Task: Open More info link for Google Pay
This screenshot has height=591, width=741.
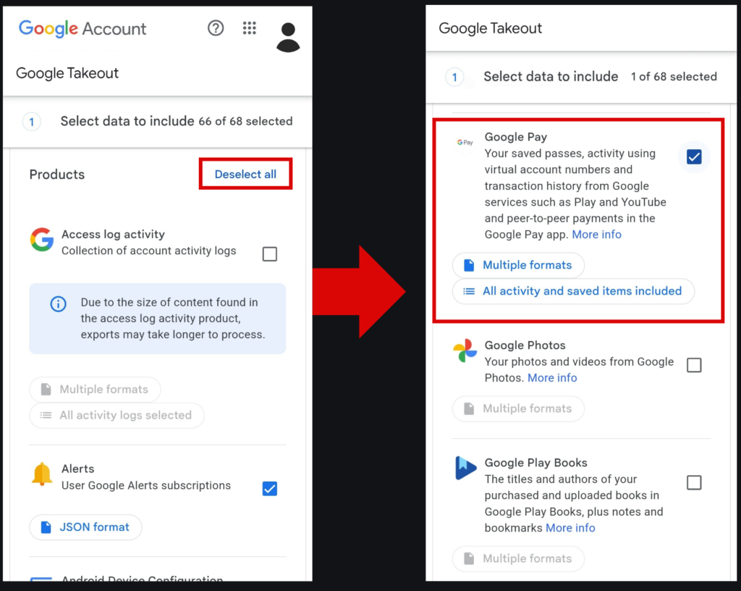Action: [596, 235]
